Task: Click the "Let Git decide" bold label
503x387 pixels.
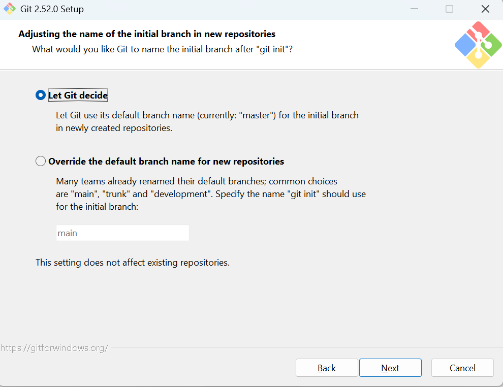Action: tap(78, 95)
